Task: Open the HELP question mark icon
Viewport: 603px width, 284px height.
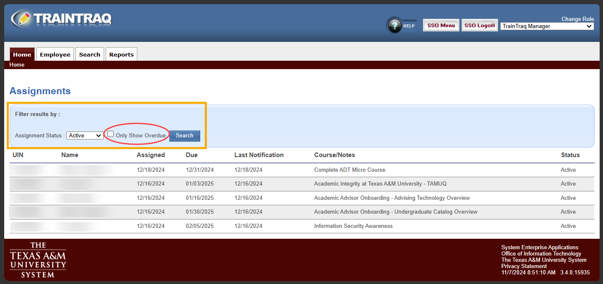Action: coord(394,25)
